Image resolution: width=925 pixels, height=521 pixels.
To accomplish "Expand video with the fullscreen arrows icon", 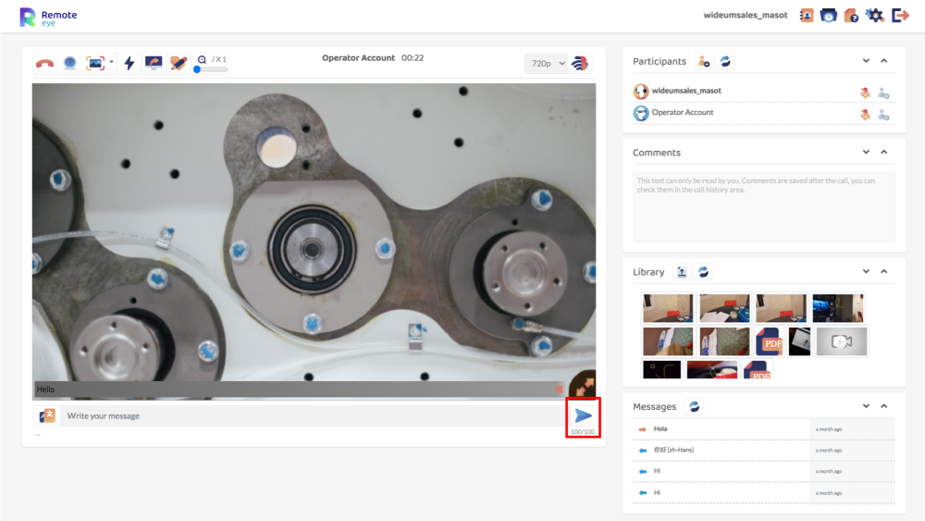I will coord(582,385).
